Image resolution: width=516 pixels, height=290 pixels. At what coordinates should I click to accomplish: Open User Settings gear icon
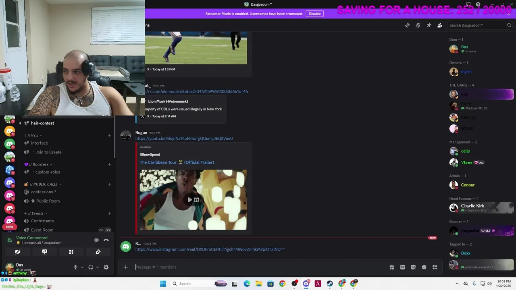tap(106, 267)
